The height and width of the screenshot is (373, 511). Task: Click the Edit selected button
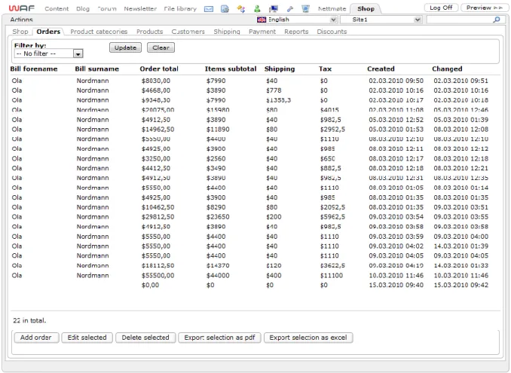coord(87,338)
